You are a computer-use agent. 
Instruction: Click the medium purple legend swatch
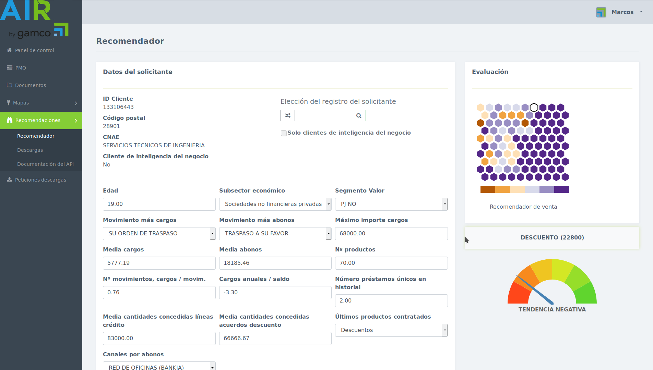point(547,189)
